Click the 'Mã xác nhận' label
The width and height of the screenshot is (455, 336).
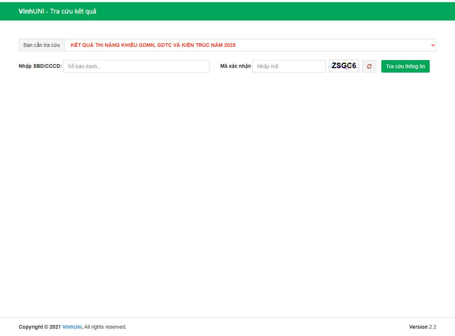(236, 66)
